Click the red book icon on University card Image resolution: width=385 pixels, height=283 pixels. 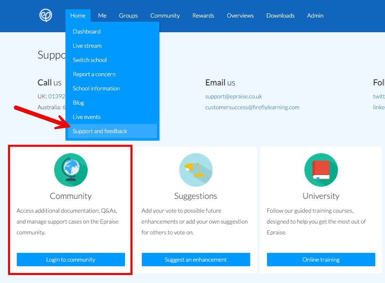[321, 170]
